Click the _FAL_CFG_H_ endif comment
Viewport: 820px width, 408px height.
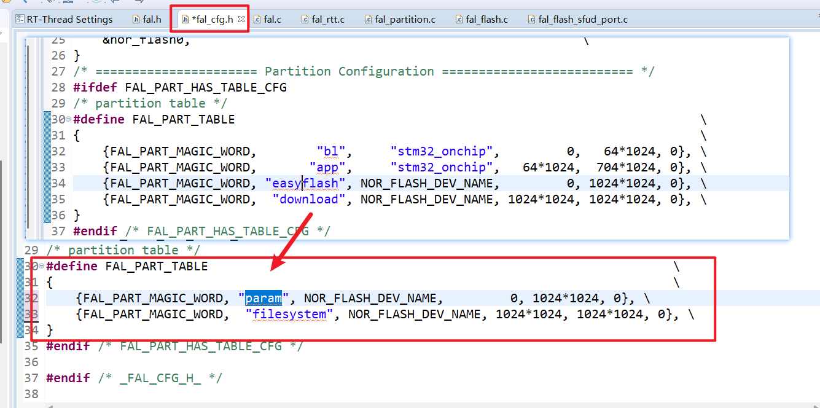[160, 379]
